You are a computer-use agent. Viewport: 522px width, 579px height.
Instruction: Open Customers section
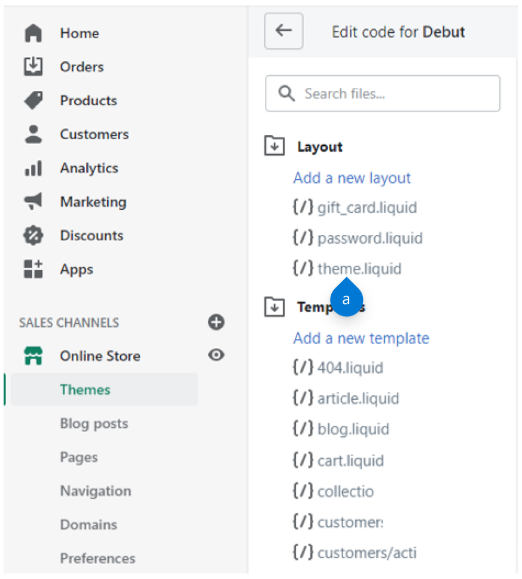click(x=94, y=134)
